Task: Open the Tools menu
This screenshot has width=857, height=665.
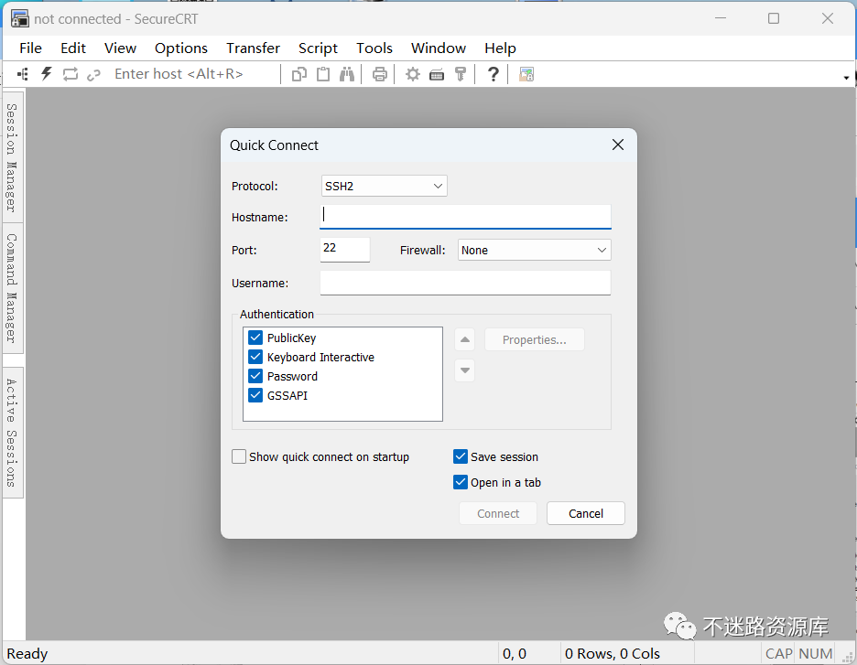Action: tap(374, 48)
